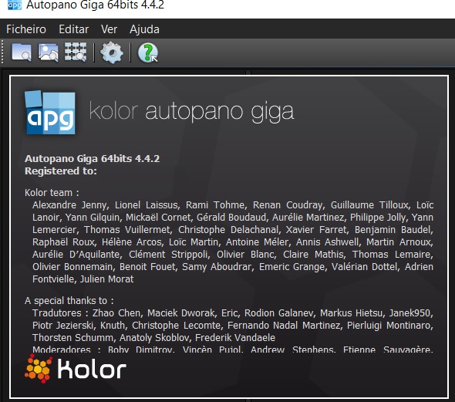Click the 'Tradutores' label
This screenshot has height=402, width=455.
click(x=57, y=313)
